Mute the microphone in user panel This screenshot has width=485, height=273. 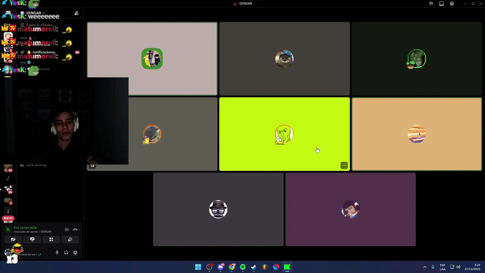57,253
